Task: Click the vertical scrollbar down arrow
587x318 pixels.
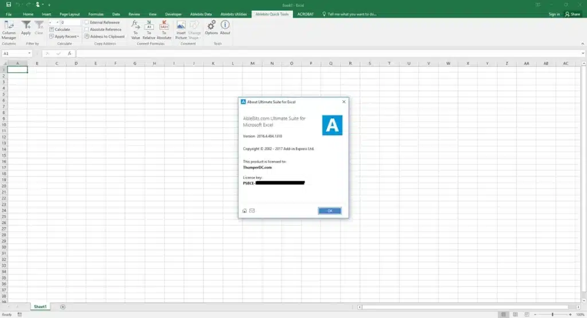Action: (x=584, y=300)
